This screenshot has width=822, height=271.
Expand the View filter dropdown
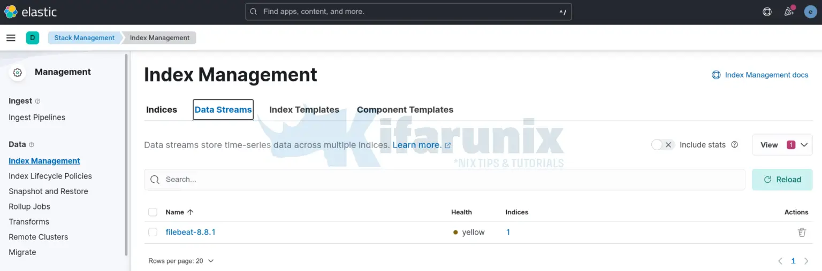(782, 145)
